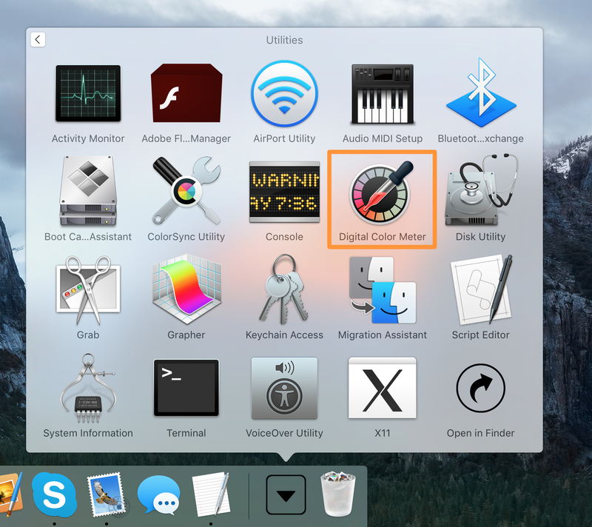Collapse the Utilities stack in Dock
Viewport: 592px width, 527px height.
click(x=286, y=494)
